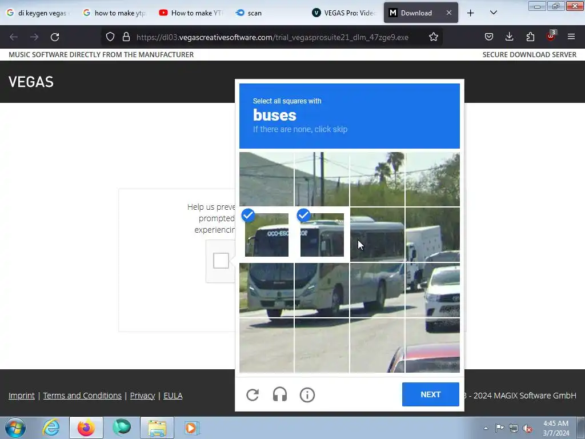Open the Privacy link
This screenshot has height=439, width=585.
(x=142, y=396)
